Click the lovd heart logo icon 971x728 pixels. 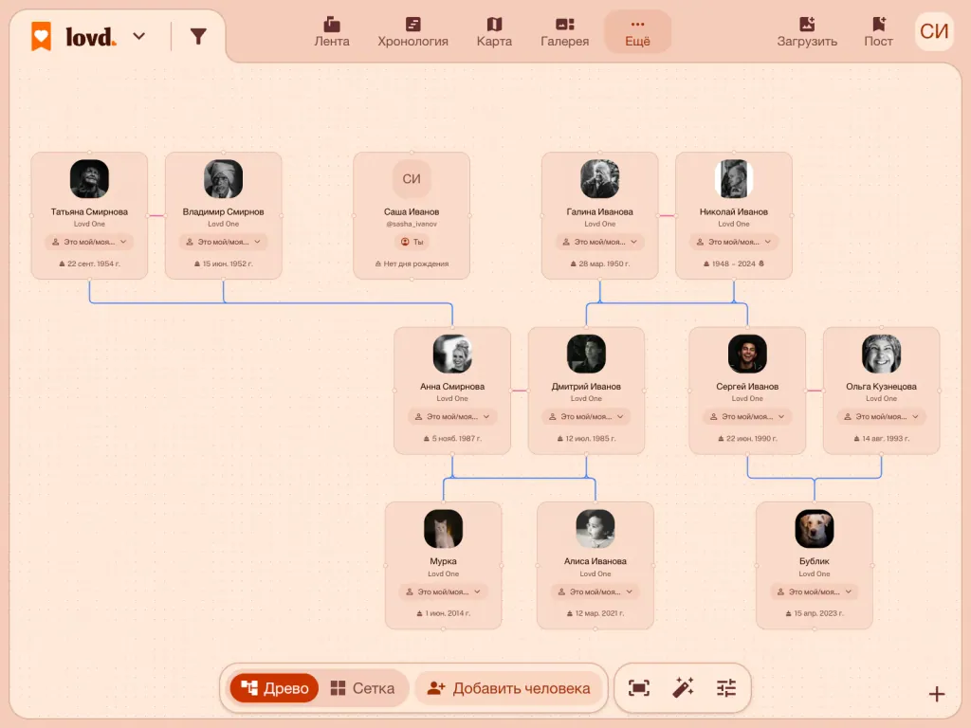click(42, 37)
